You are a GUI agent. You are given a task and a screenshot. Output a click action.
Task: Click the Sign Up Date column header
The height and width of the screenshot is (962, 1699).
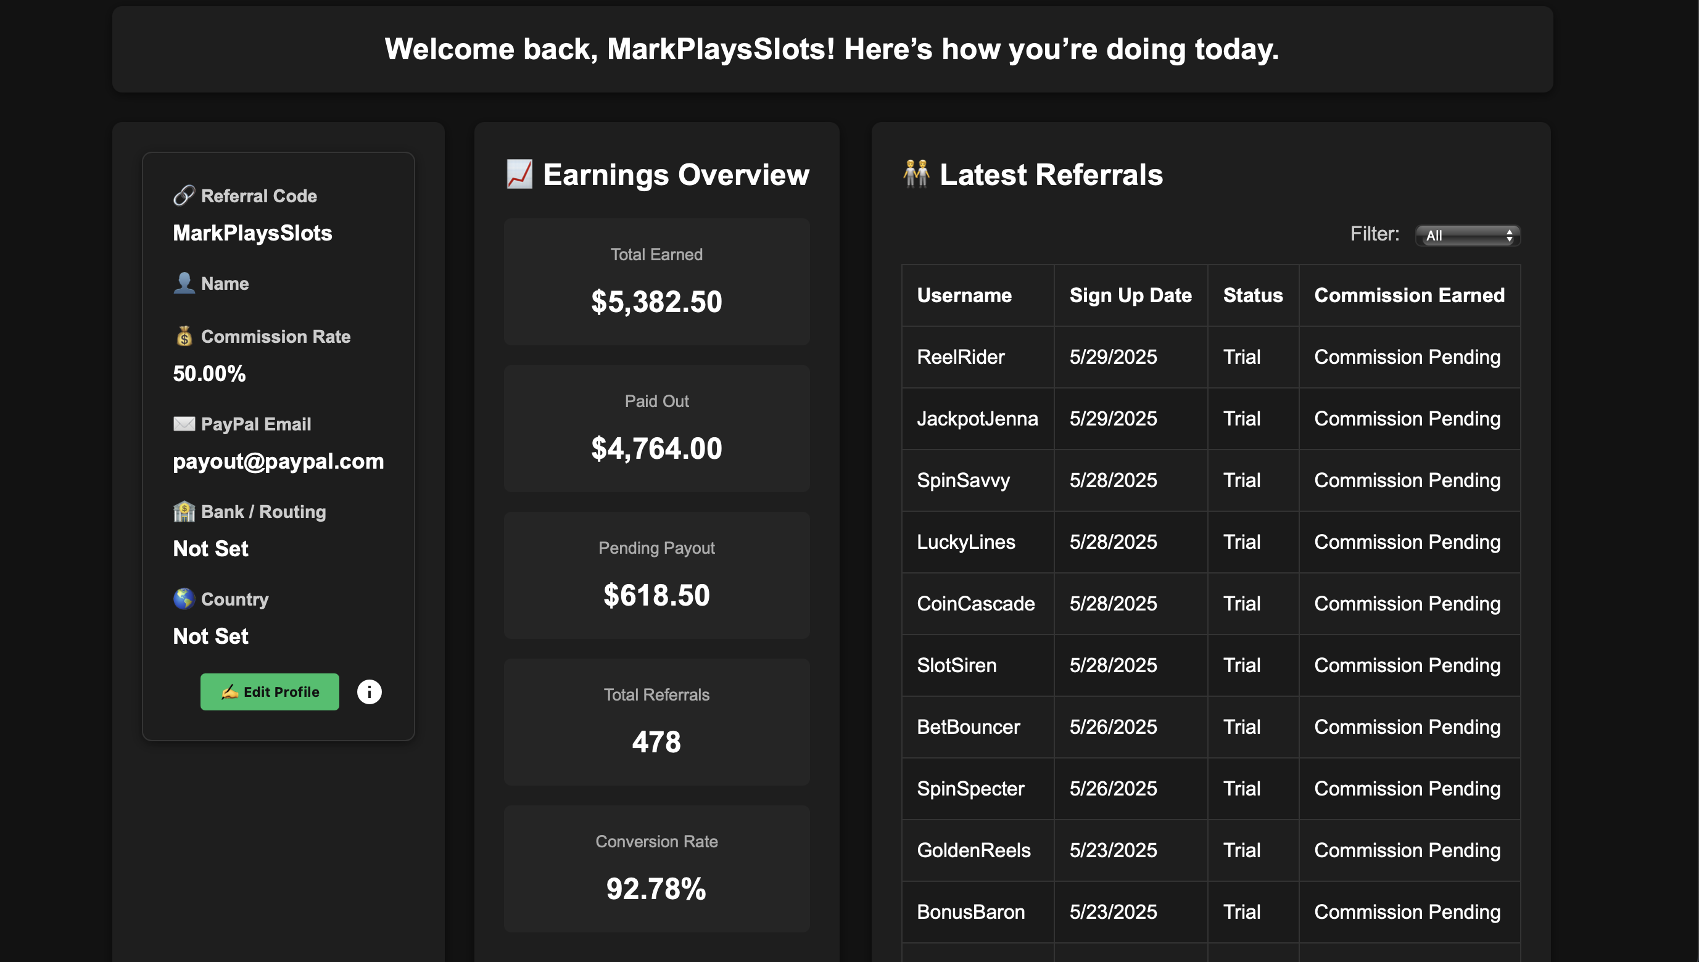pos(1130,295)
